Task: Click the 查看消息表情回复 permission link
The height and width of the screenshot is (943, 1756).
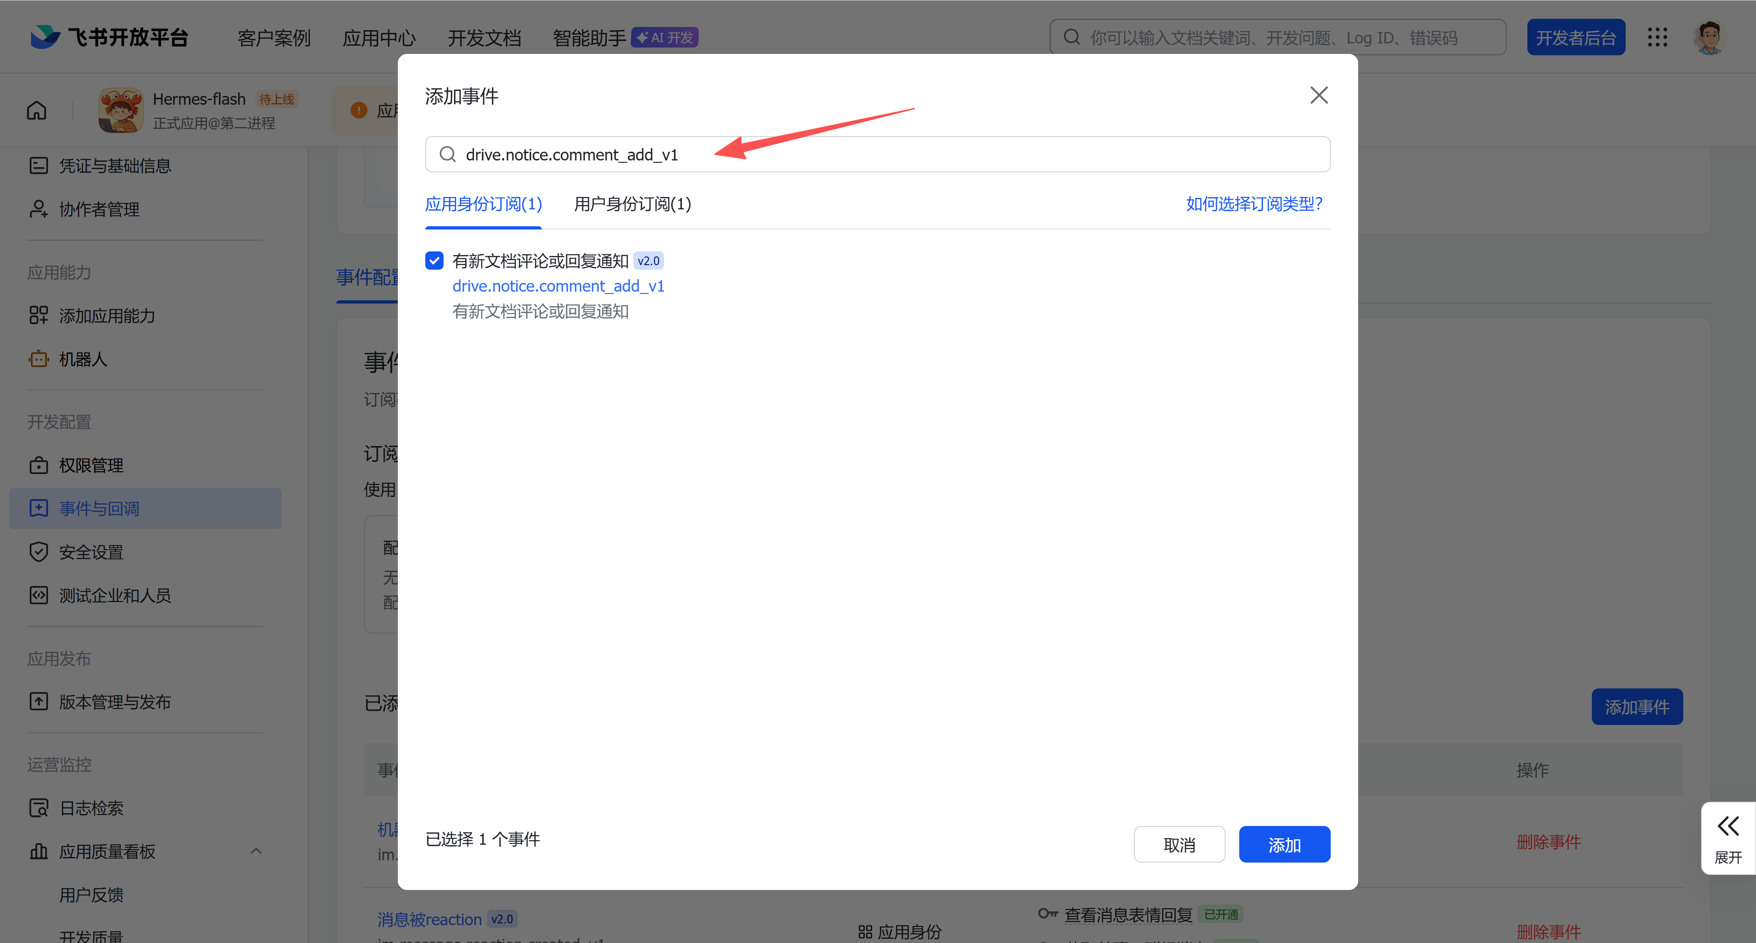Action: coord(1128,915)
